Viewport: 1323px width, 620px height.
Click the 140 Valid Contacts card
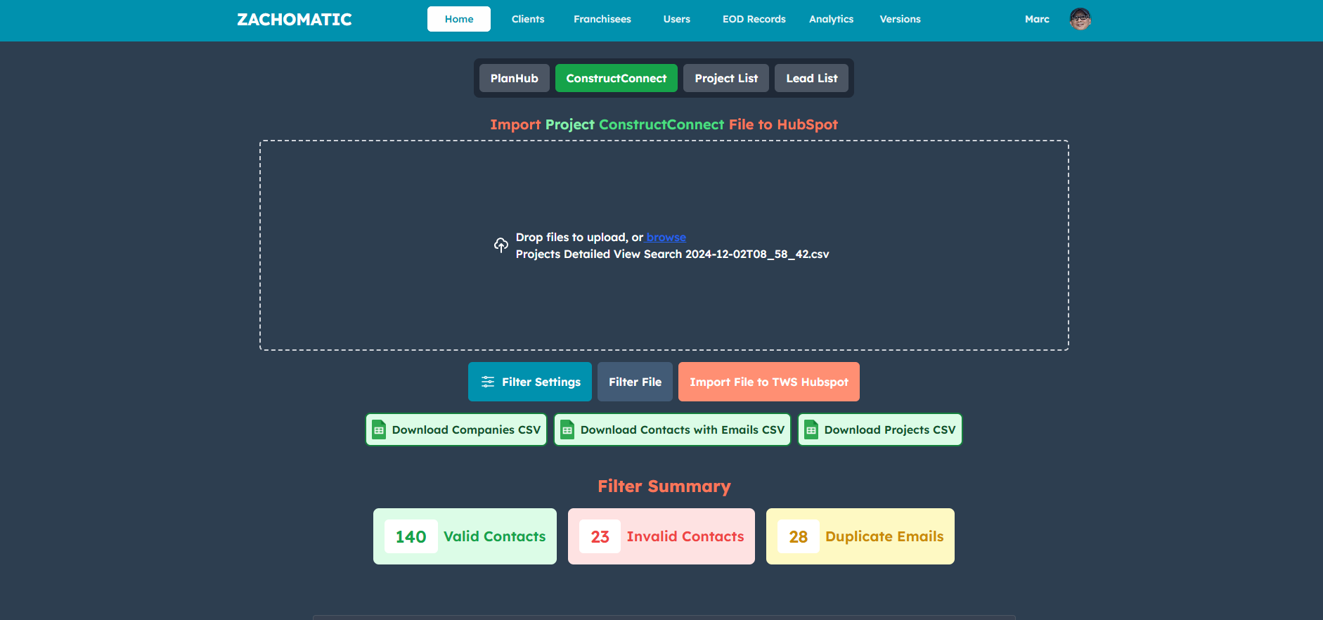(465, 536)
